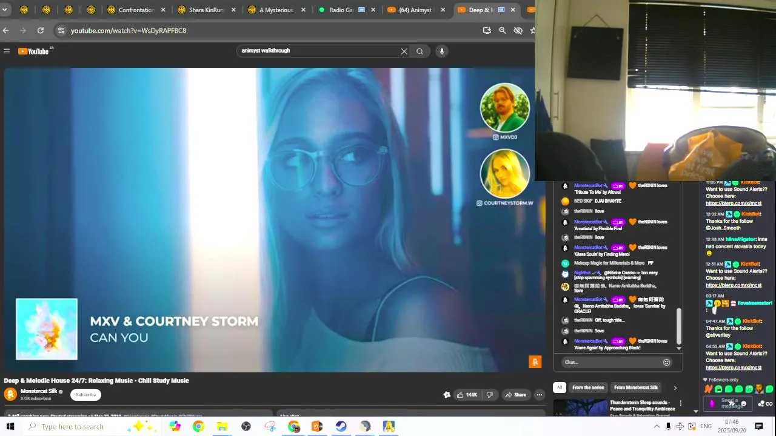Open tab search dropdown arrow

point(5,10)
